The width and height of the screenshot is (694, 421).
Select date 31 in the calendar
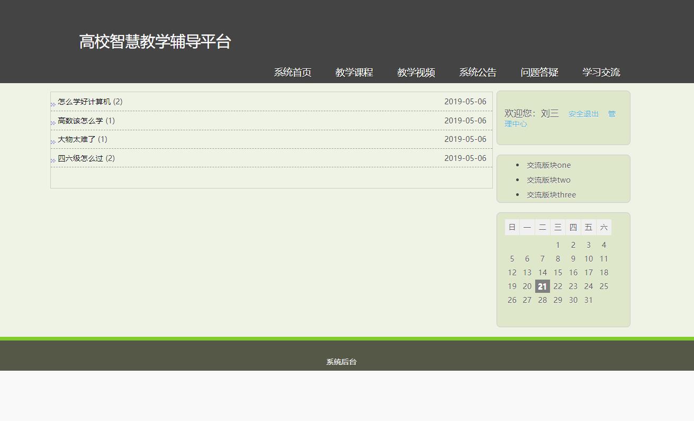coord(588,300)
